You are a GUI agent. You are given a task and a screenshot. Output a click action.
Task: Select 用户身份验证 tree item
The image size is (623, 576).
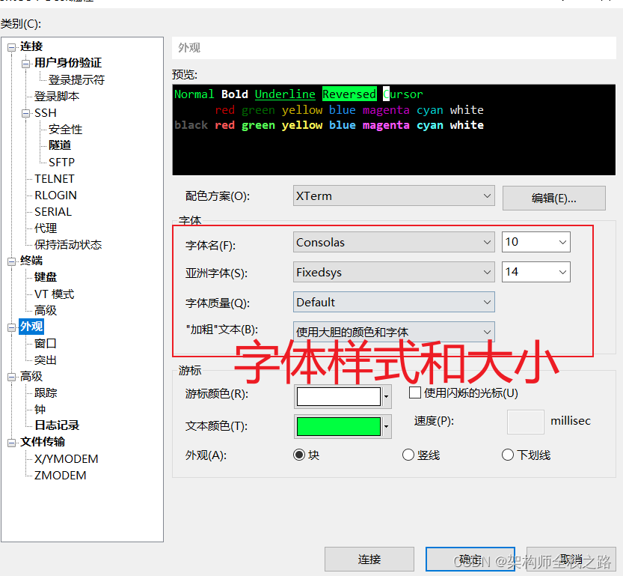click(x=68, y=63)
